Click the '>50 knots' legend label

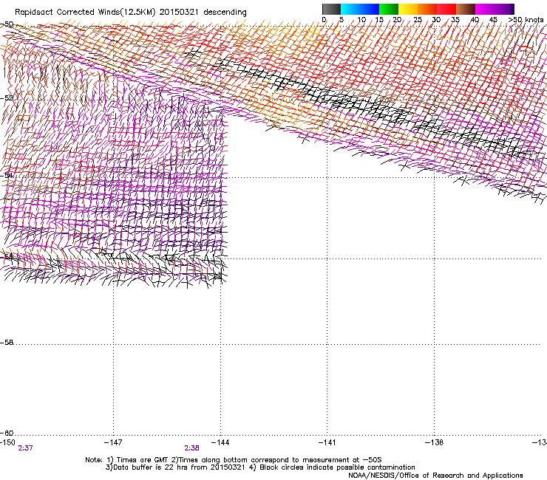(x=526, y=20)
